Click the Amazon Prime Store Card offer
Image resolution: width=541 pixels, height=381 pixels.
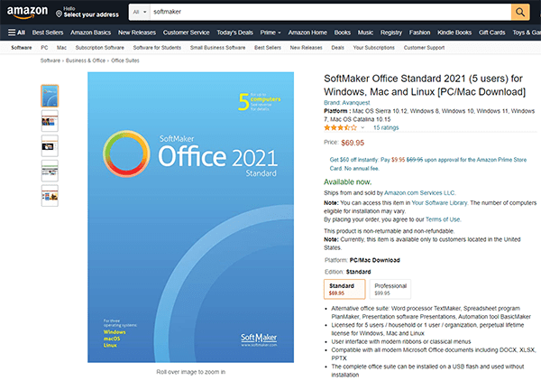[x=428, y=164]
